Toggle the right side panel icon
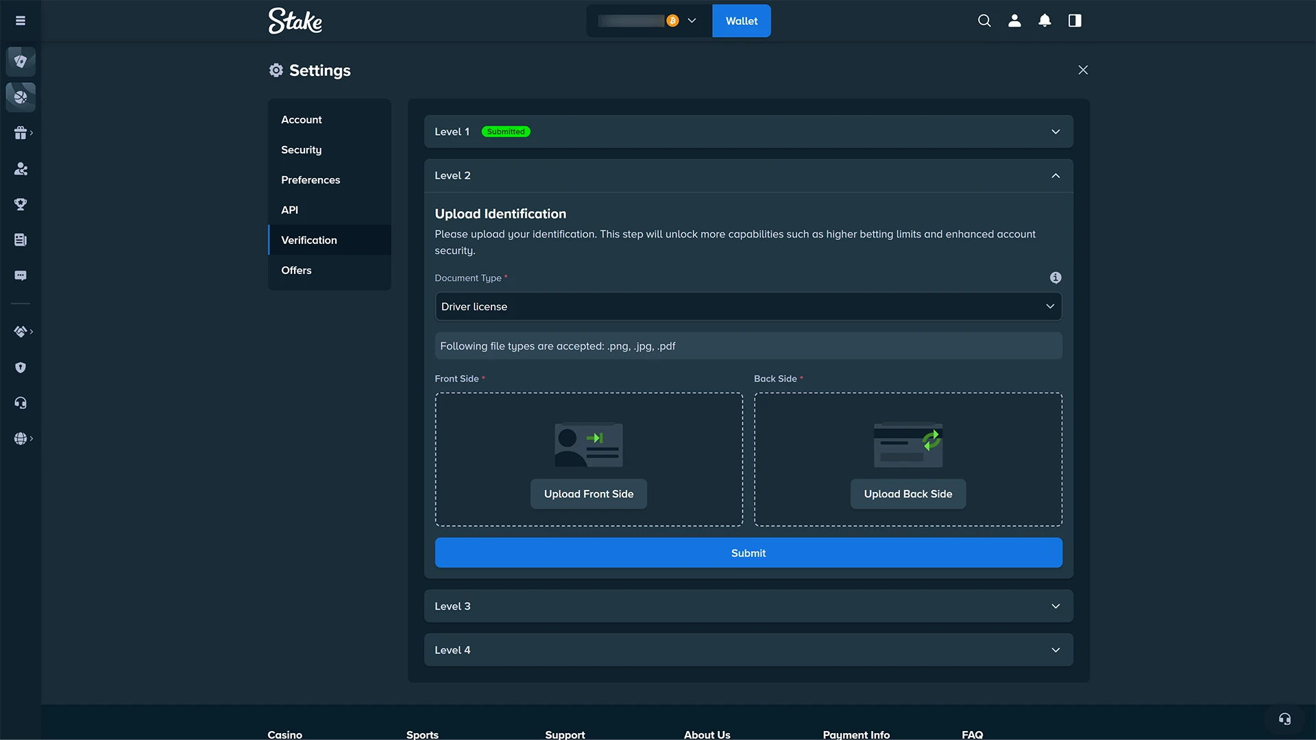 [x=1075, y=21]
